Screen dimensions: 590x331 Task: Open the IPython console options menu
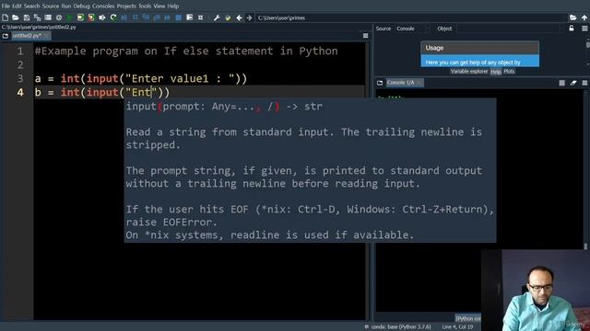click(x=584, y=83)
